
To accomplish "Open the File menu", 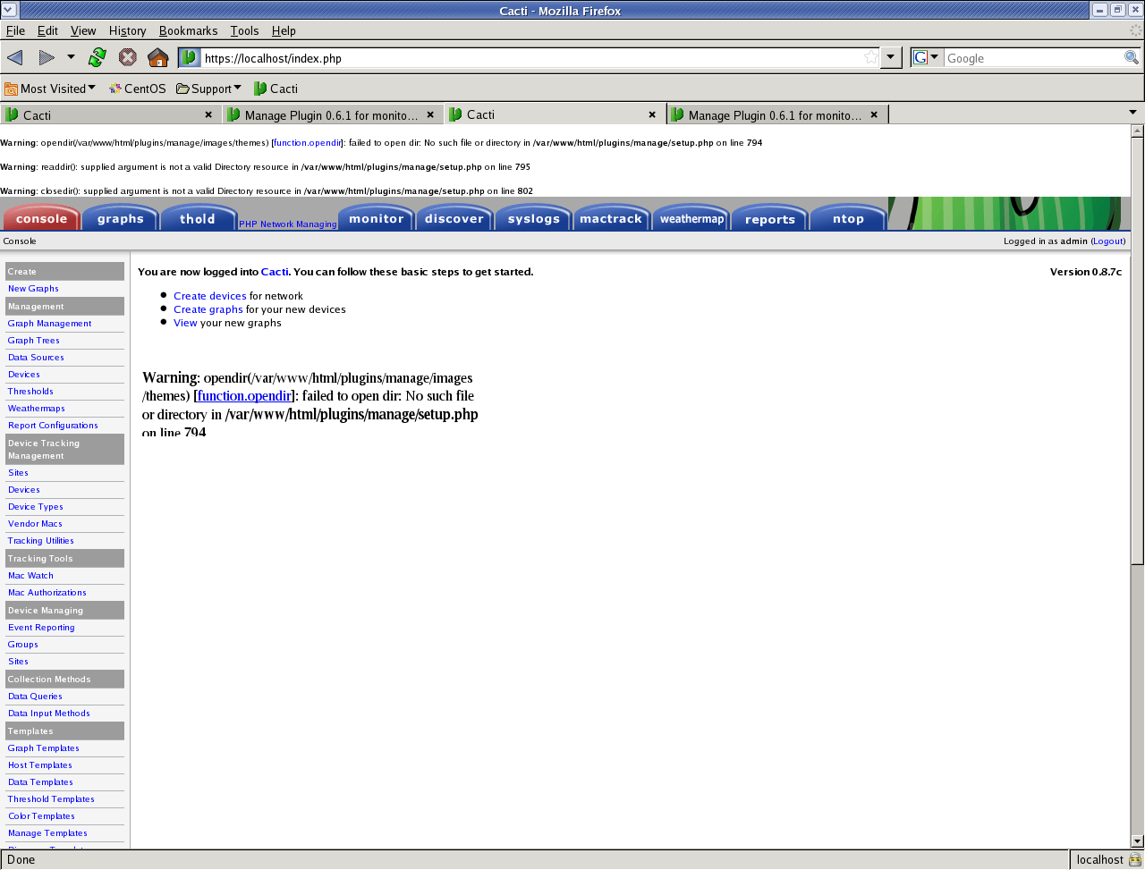I will coord(15,30).
